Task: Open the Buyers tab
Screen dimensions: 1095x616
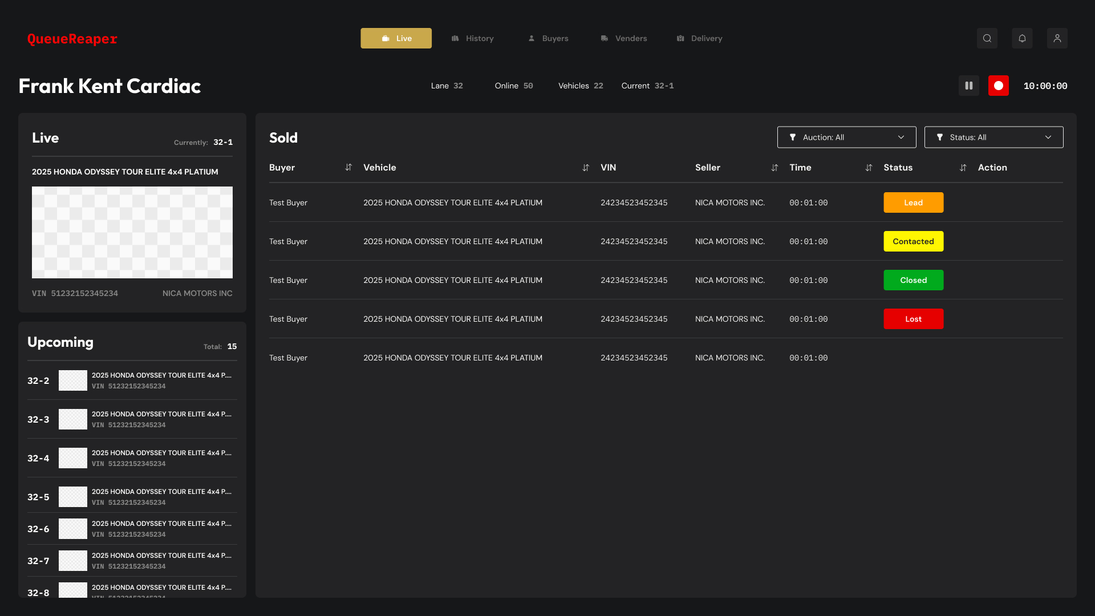Action: (547, 38)
